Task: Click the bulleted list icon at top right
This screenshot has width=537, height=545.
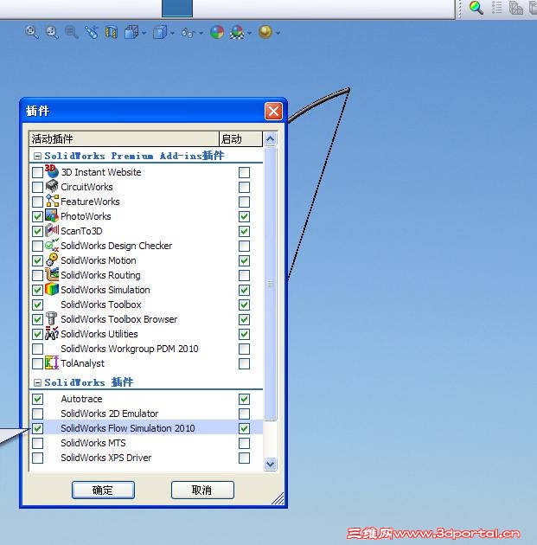Action: click(x=497, y=7)
